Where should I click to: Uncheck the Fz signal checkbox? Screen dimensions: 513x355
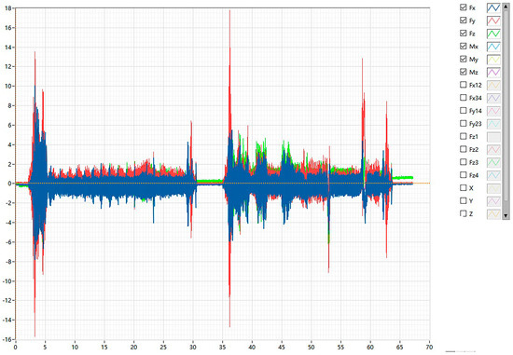pos(463,33)
